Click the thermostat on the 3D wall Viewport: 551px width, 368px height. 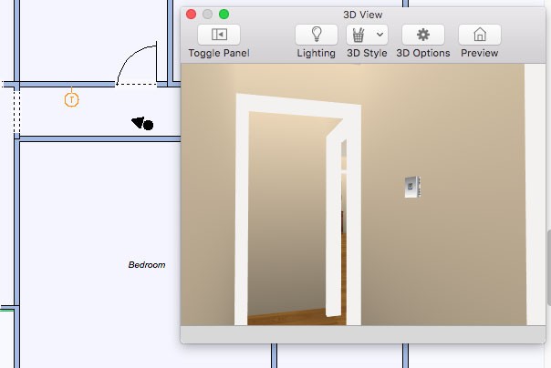[412, 187]
